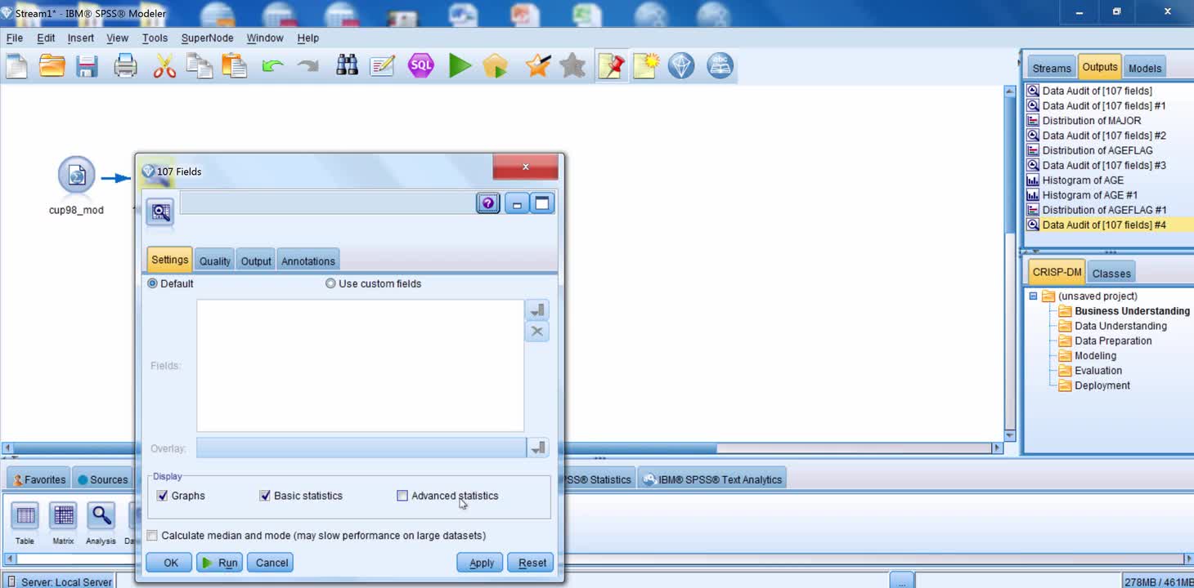Switch to the Quality tab
1194x588 pixels.
[x=214, y=261]
